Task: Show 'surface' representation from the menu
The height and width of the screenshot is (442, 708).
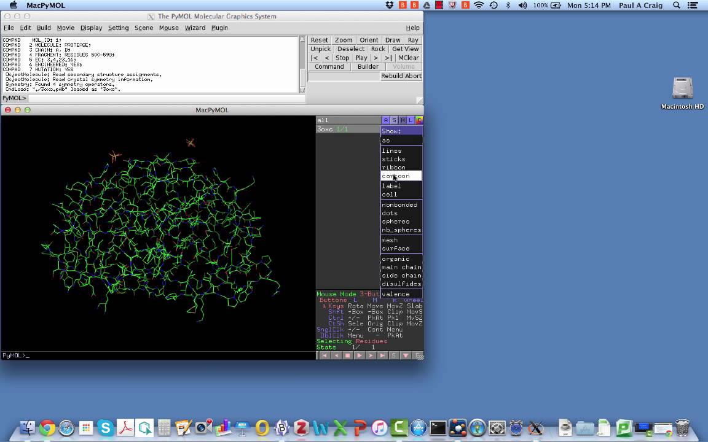Action: coord(401,249)
